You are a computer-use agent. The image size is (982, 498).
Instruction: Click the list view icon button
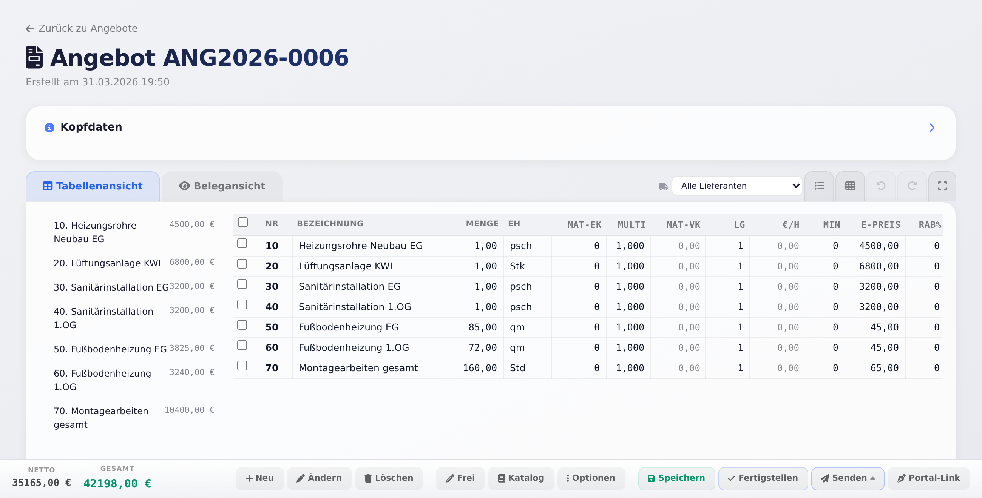coord(819,186)
